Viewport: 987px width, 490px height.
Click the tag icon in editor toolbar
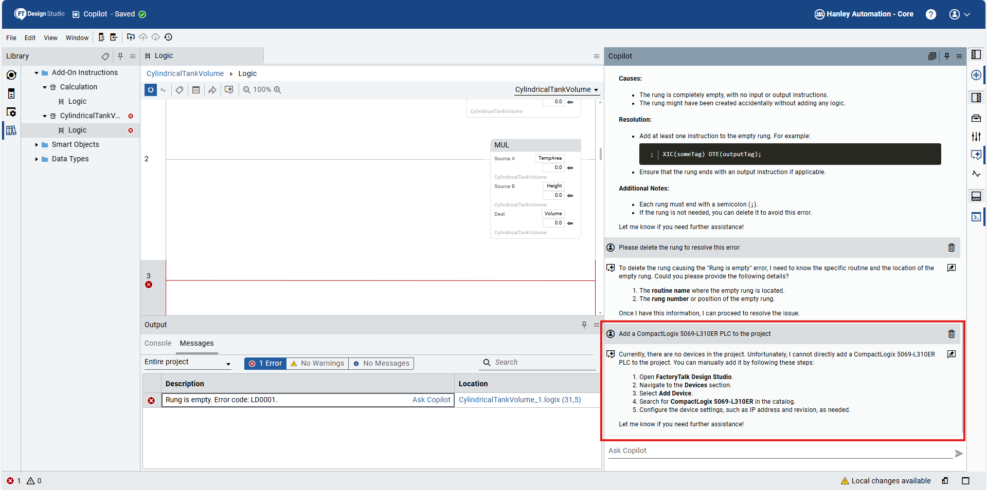[180, 90]
